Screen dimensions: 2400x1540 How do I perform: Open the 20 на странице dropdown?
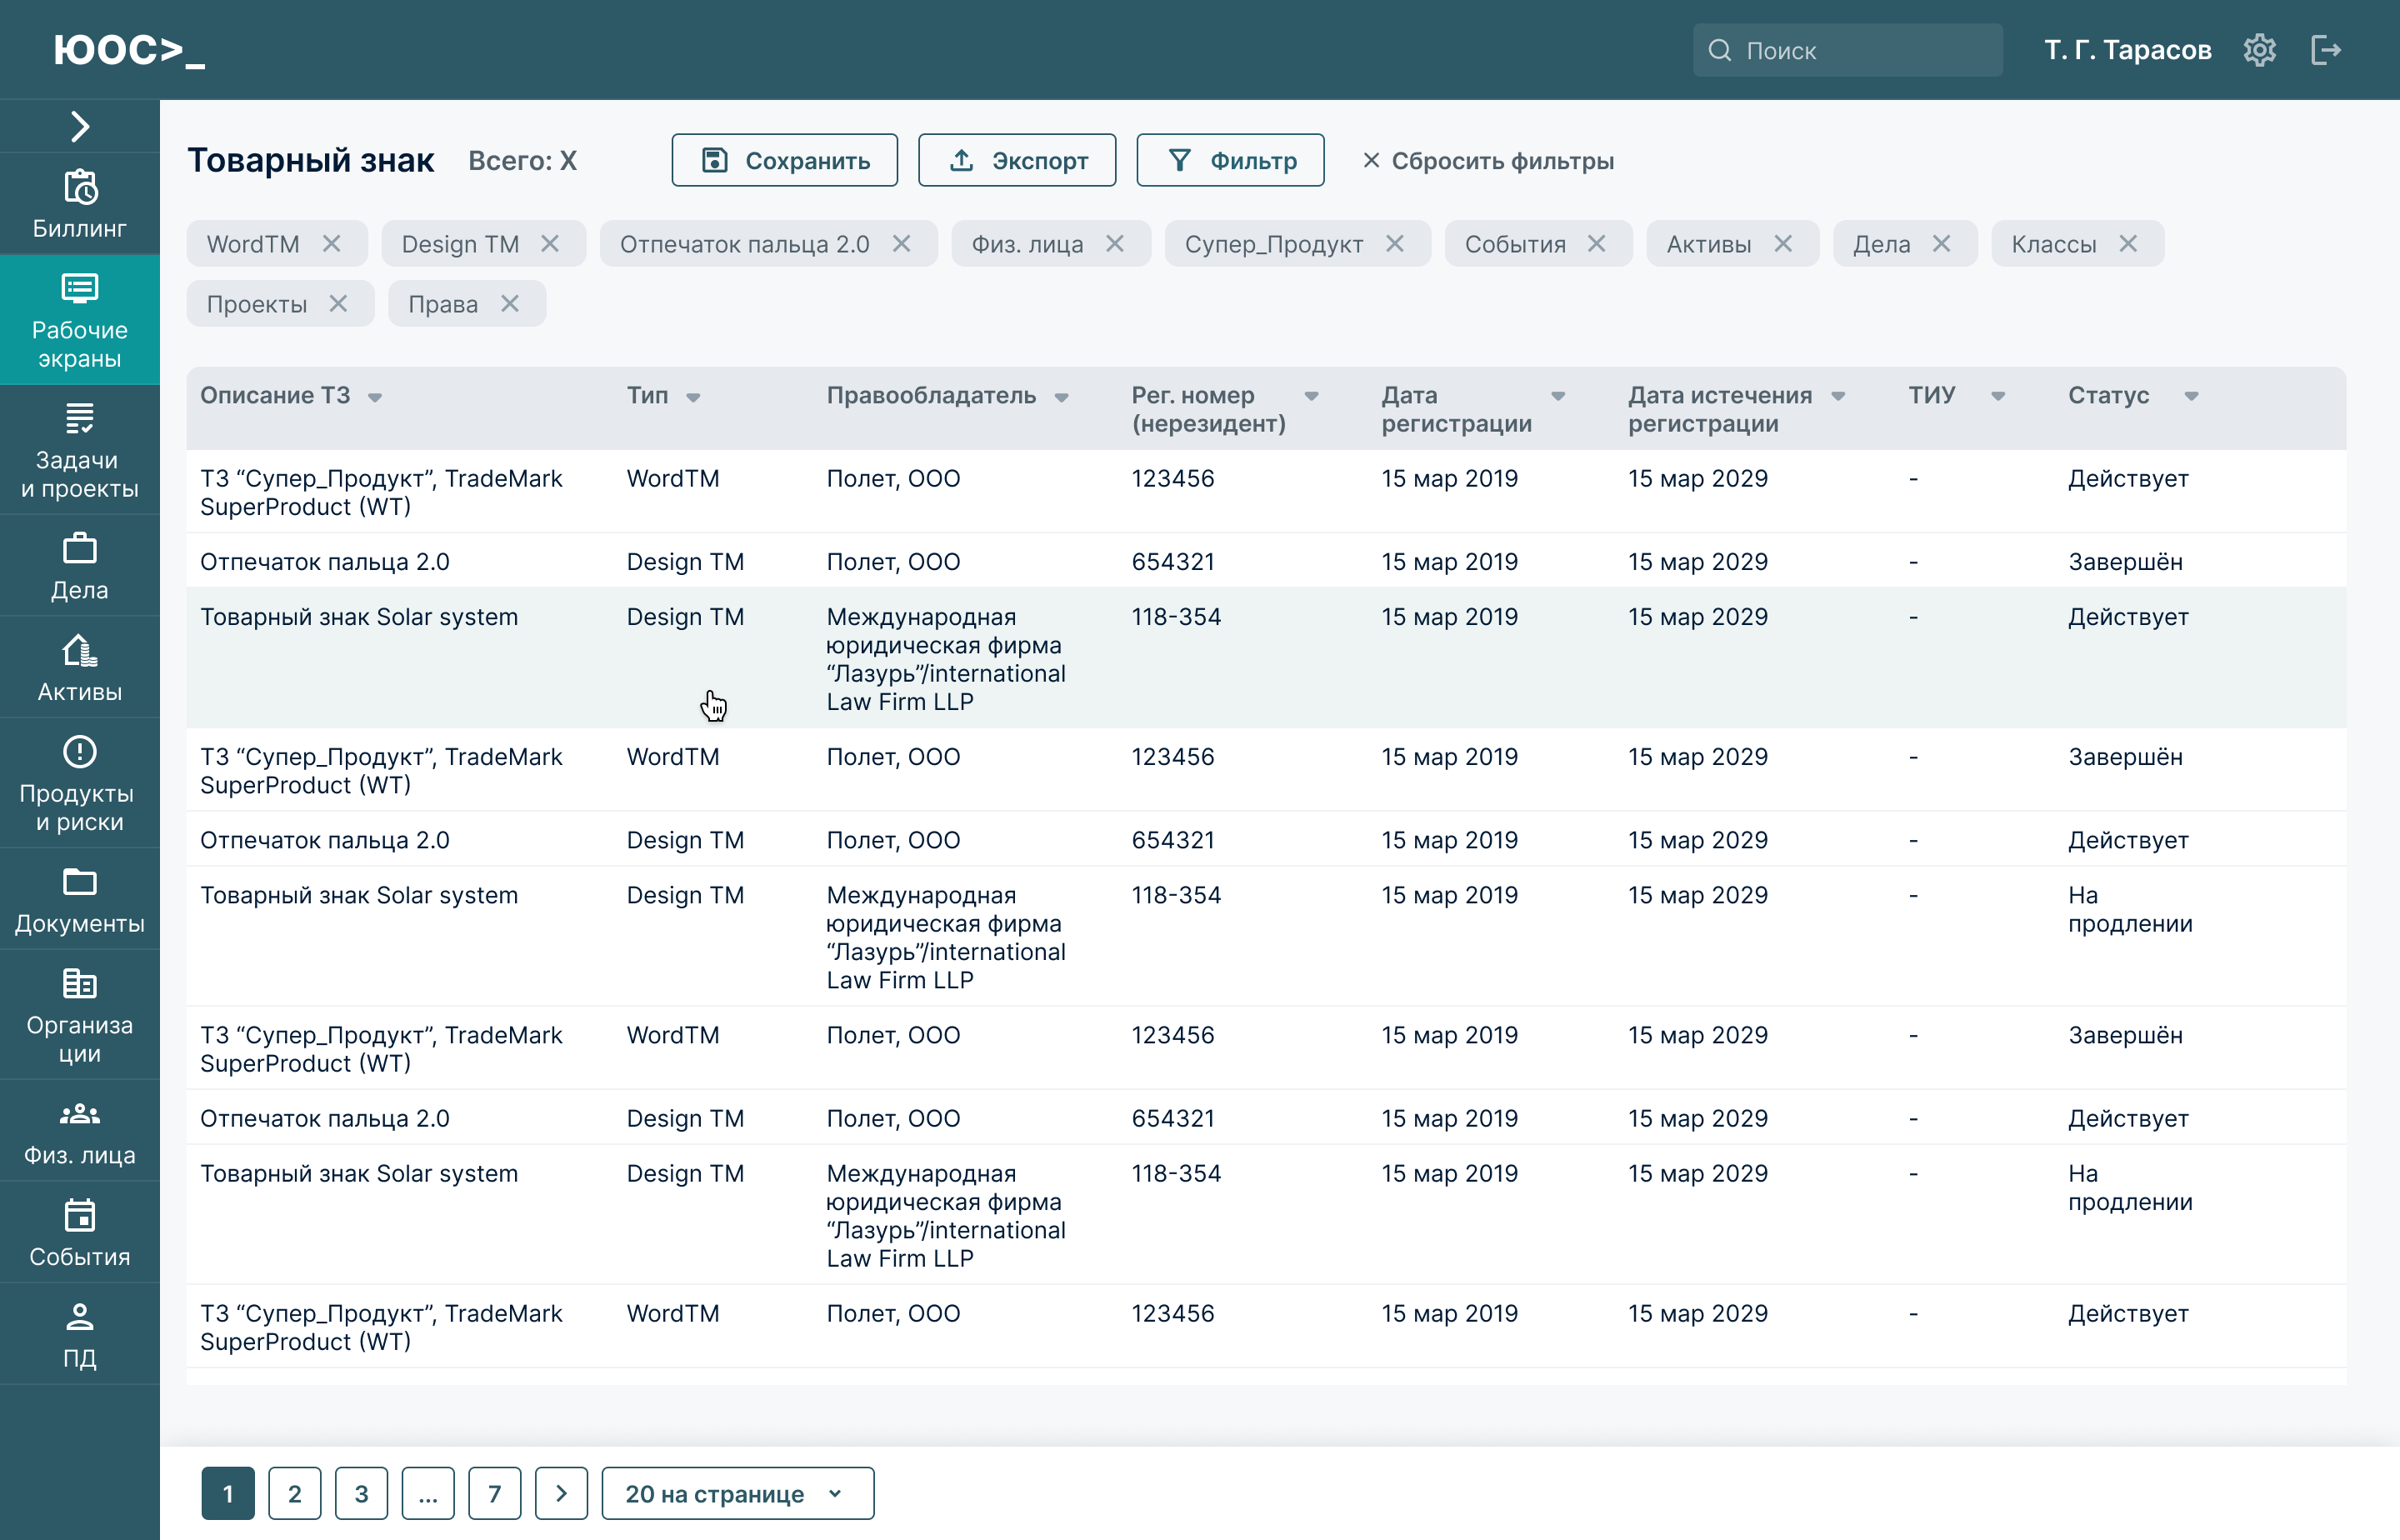click(737, 1493)
